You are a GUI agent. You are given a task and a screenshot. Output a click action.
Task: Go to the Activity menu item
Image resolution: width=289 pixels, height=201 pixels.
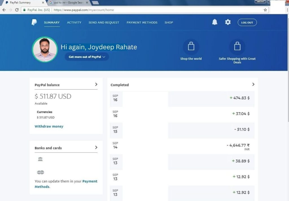click(74, 23)
